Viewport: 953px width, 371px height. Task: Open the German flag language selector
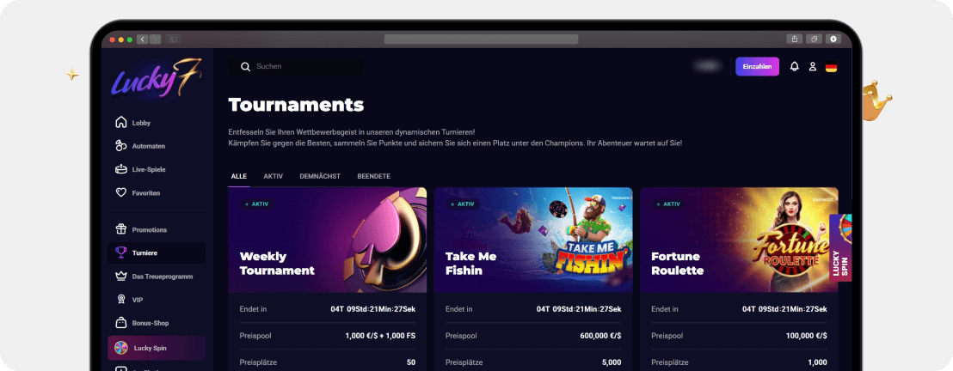tap(831, 67)
